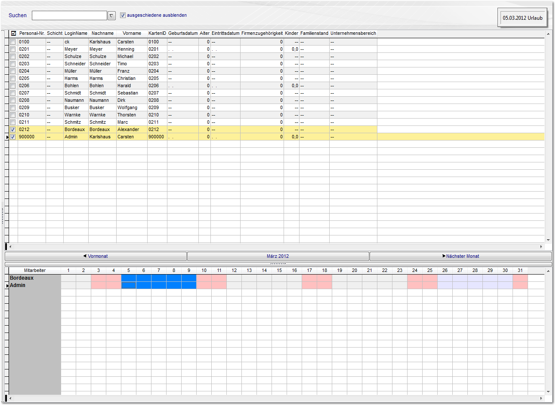
Task: Click the Familienstand column header
Action: click(x=314, y=33)
